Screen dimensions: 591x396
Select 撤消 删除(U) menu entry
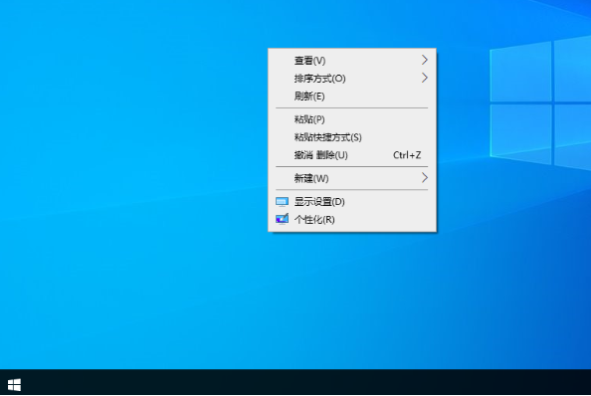352,155
